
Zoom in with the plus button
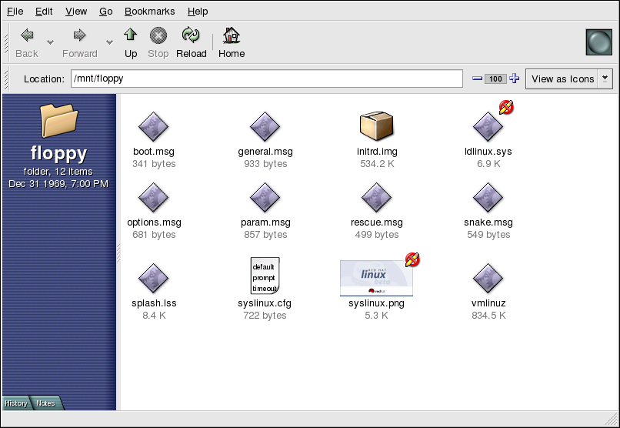pyautogui.click(x=515, y=79)
